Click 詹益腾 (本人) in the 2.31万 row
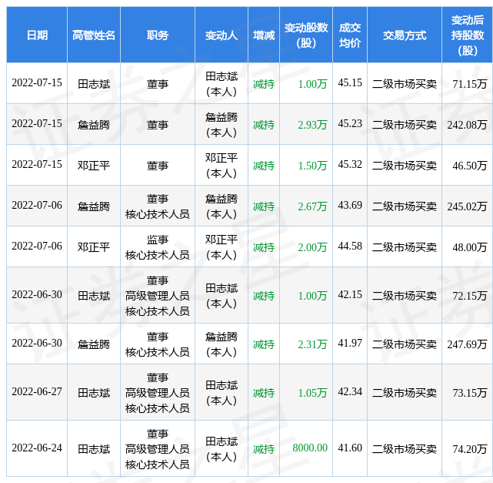This screenshot has height=483, width=493. [x=222, y=344]
